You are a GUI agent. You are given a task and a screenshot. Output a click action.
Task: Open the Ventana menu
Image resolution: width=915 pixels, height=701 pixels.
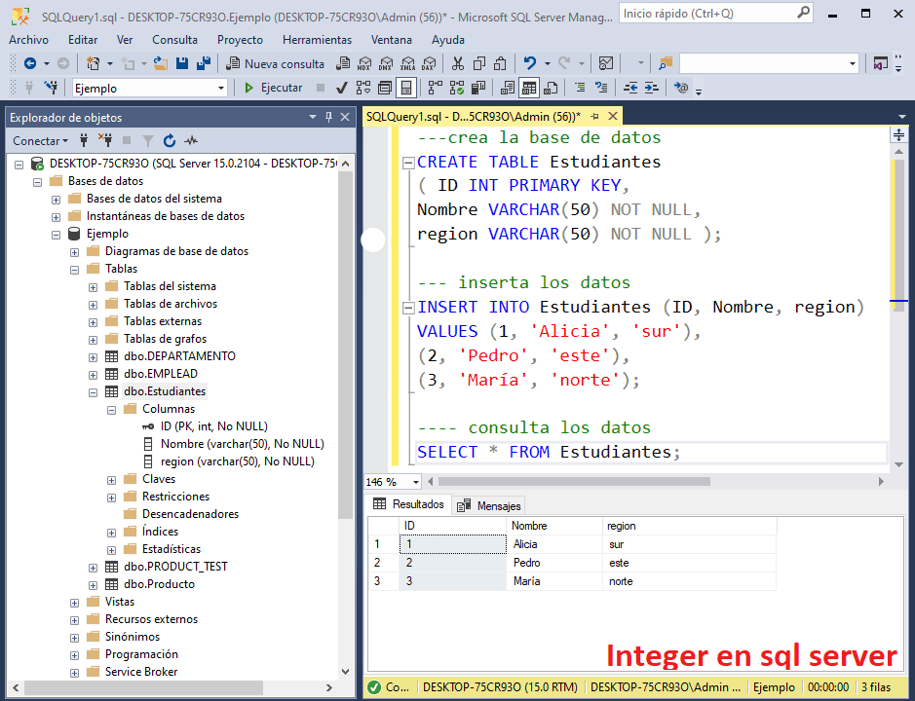[392, 40]
